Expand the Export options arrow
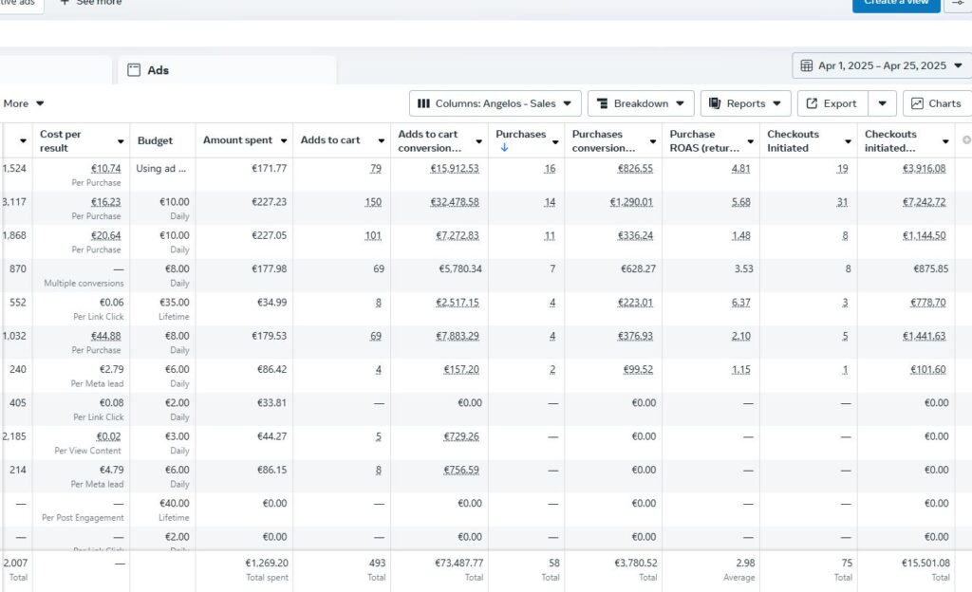Image resolution: width=972 pixels, height=592 pixels. pos(882,103)
